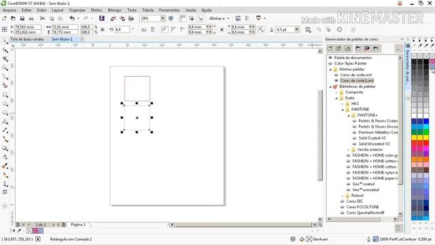Toggle round corner style
435x245 pixels.
click(164, 29)
